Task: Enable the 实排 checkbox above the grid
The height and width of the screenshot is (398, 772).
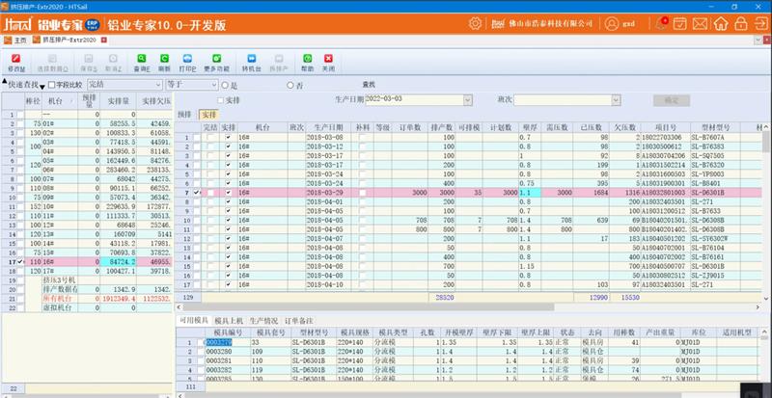Action: point(221,99)
